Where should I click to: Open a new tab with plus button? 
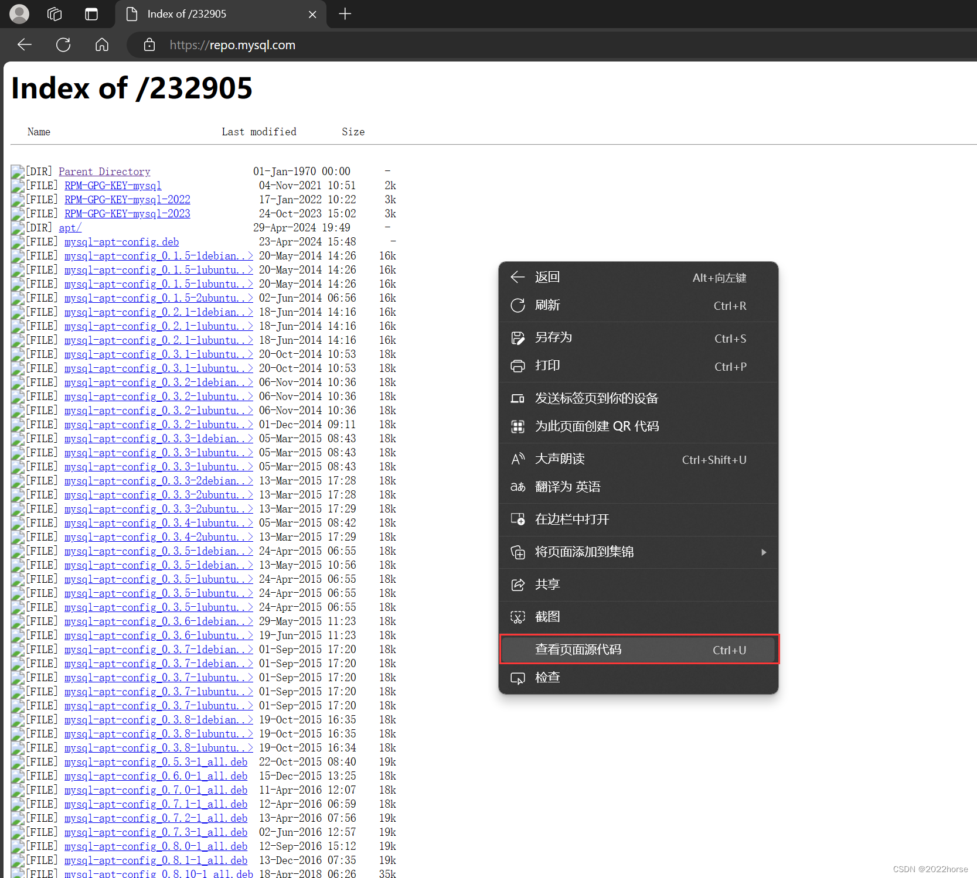click(345, 14)
